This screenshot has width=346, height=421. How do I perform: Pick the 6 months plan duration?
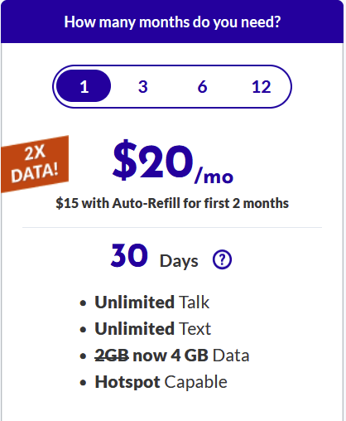[x=202, y=87]
